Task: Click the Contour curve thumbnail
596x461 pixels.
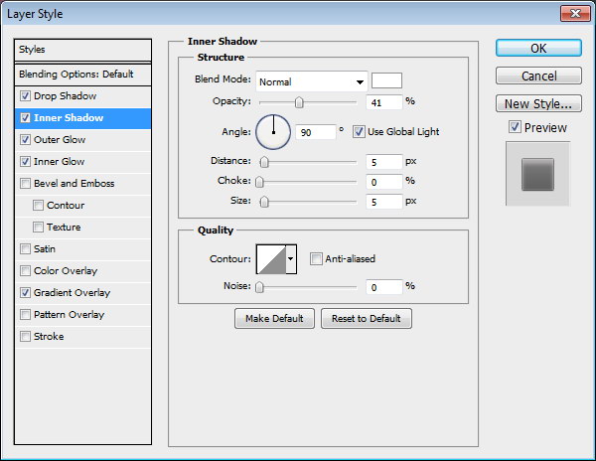Action: pyautogui.click(x=270, y=259)
